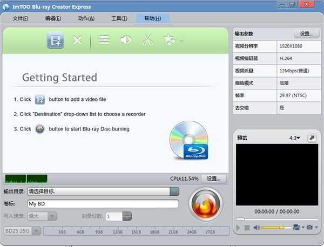Click the 1920X1080 resolution value
This screenshot has height=247, width=324.
tap(291, 46)
